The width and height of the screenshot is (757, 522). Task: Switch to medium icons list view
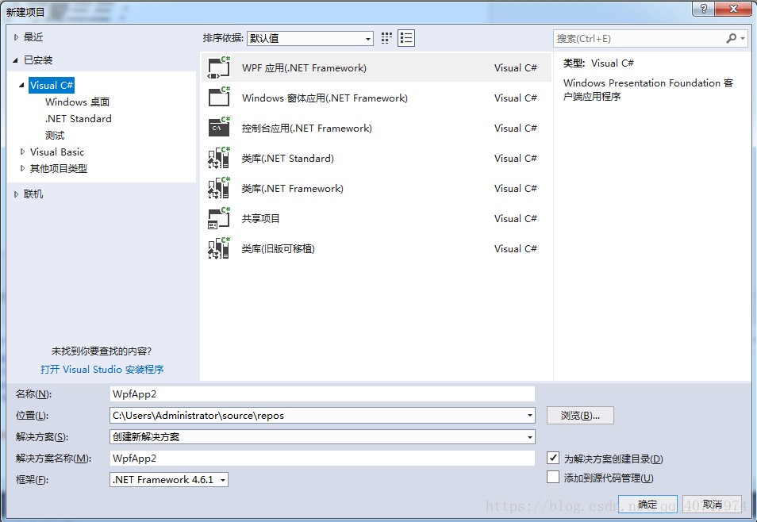pos(406,38)
